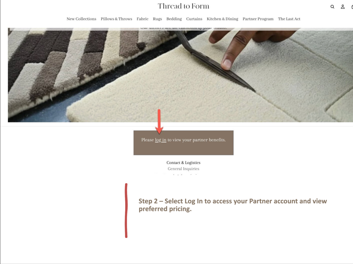Viewport: 353px width, 264px height.
Task: Select Bedding in navigation
Action: pos(174,19)
